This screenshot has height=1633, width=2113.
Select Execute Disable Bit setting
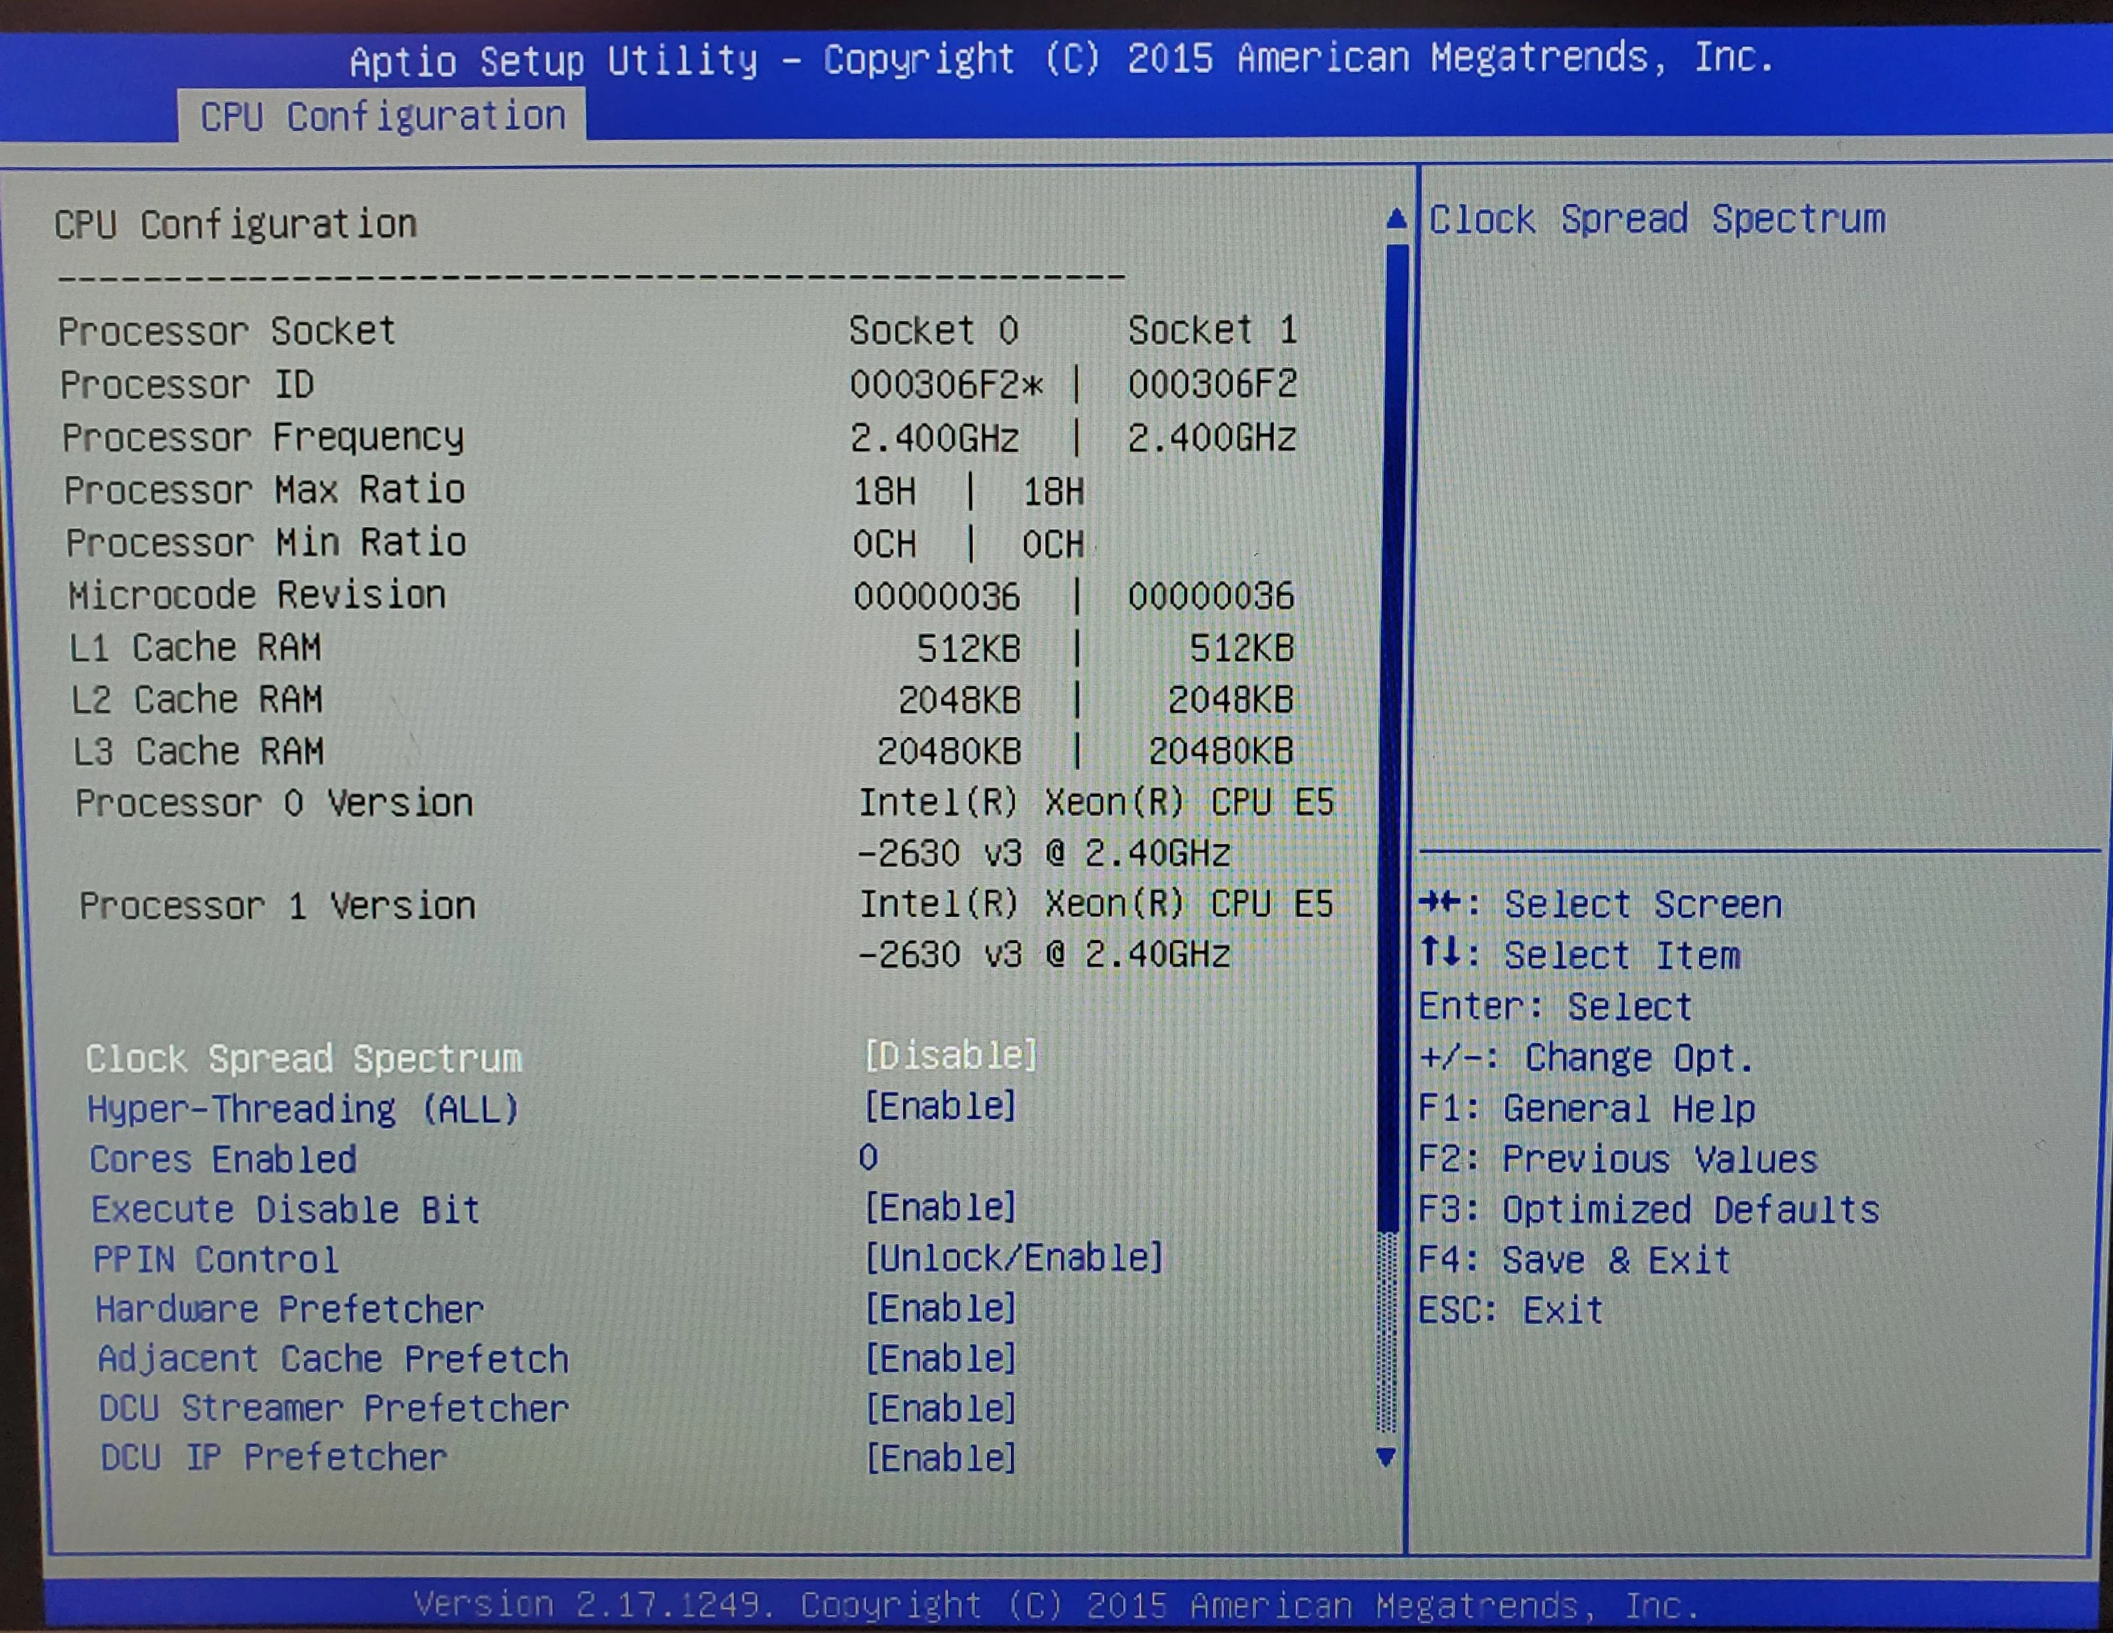point(285,1209)
